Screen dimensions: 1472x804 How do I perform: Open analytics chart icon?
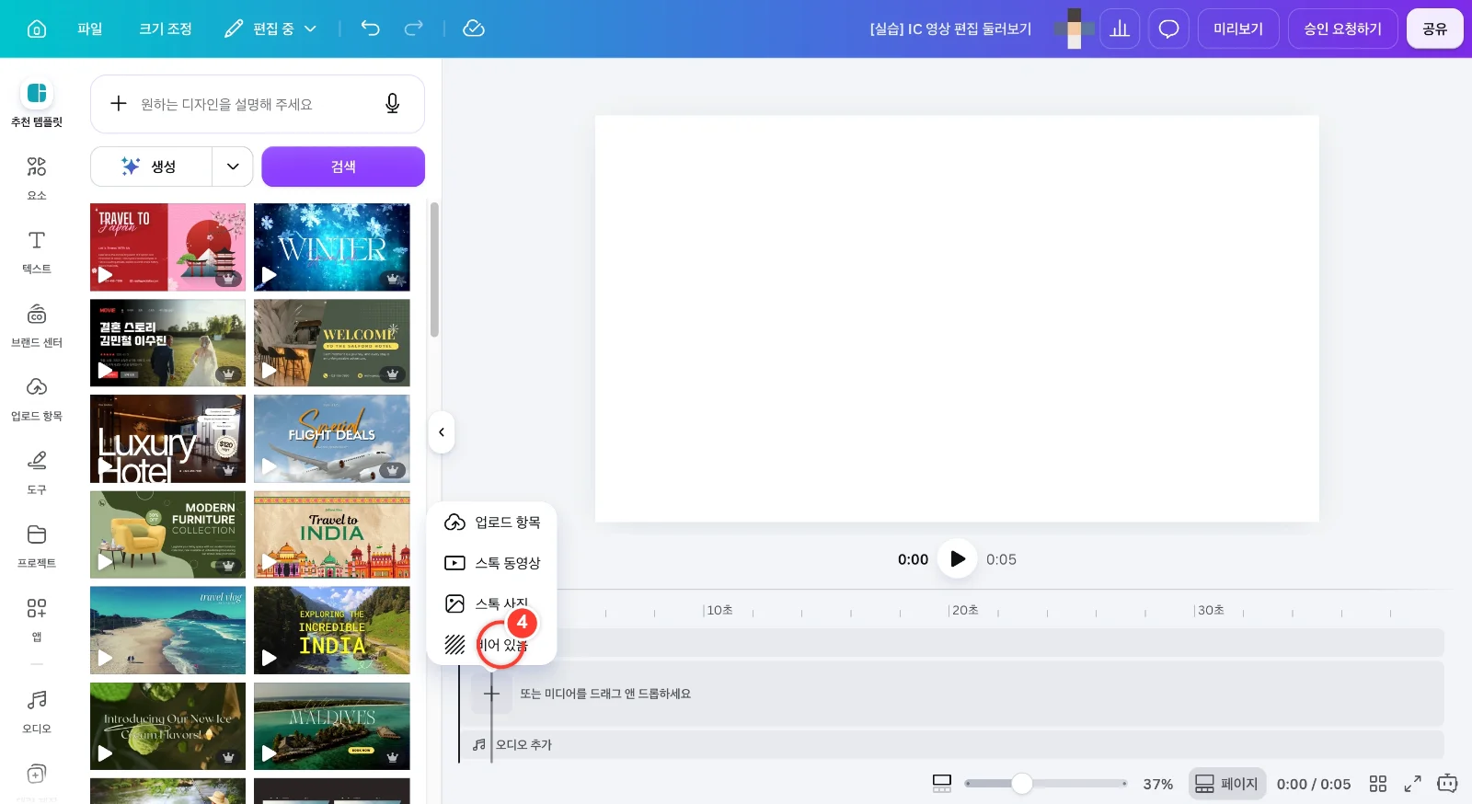[1120, 29]
